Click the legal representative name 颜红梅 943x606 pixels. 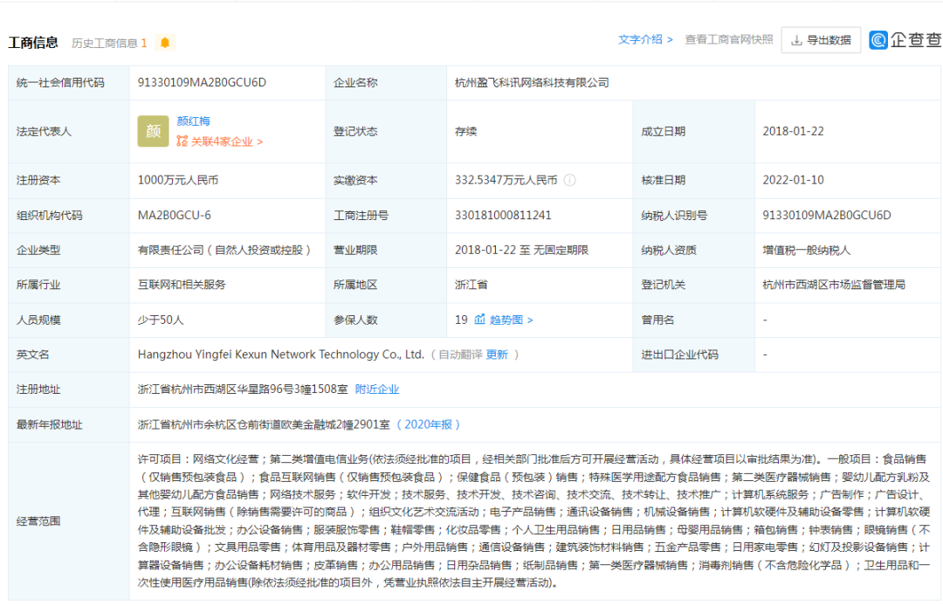[196, 121]
